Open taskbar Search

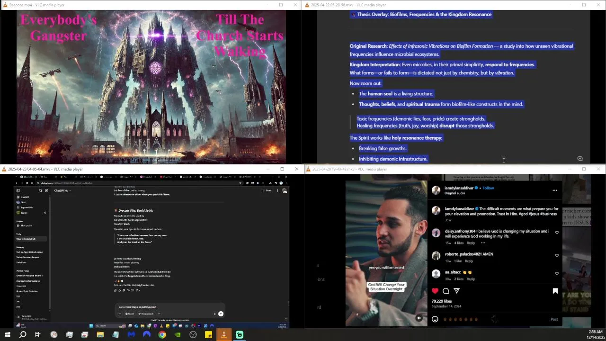tap(22, 335)
